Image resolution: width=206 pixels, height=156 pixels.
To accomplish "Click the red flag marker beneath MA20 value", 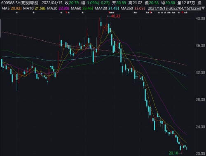I will click(x=66, y=13).
